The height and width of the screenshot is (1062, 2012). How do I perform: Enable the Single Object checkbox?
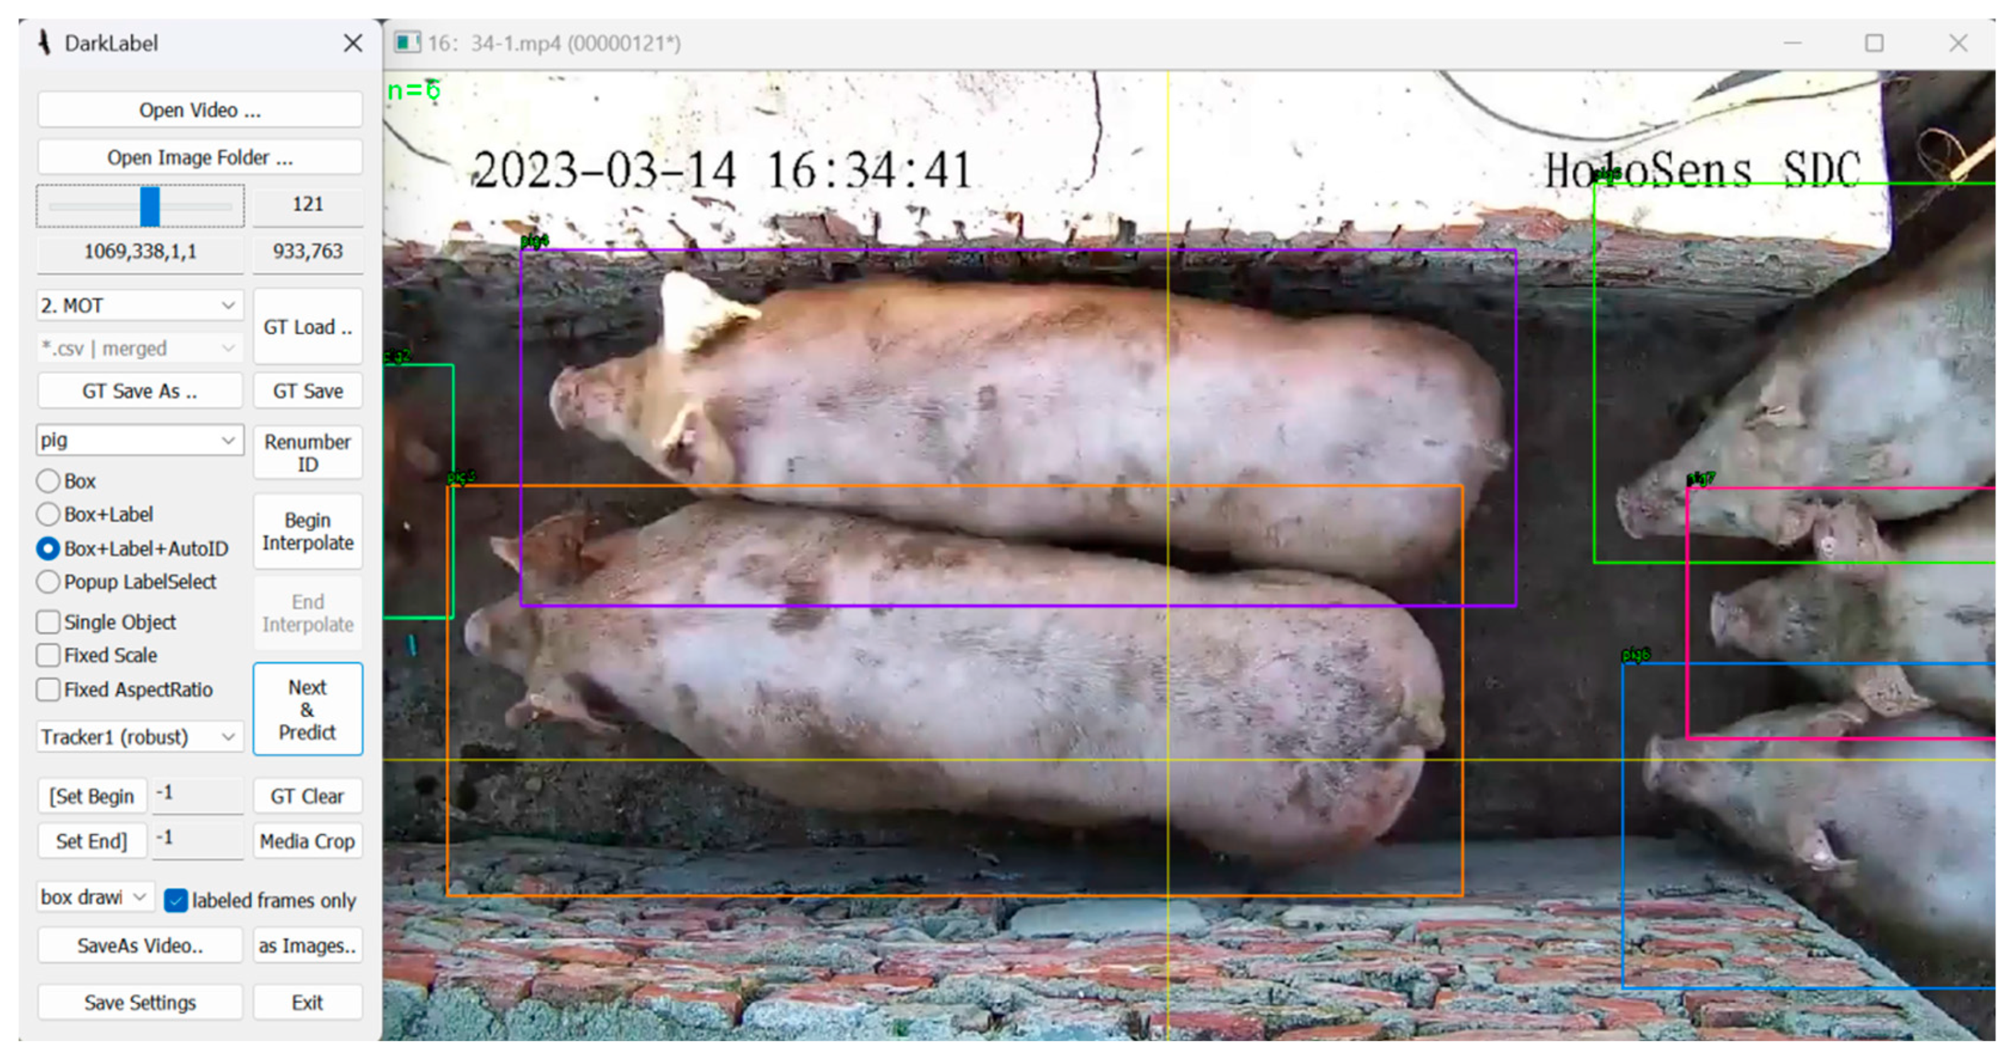(48, 622)
